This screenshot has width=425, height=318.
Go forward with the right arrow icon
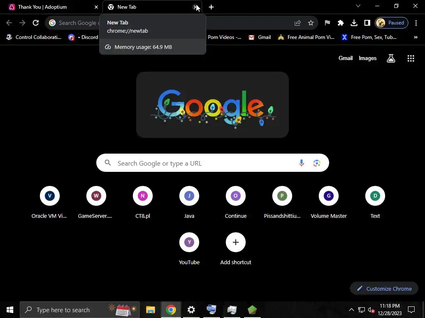(x=22, y=23)
